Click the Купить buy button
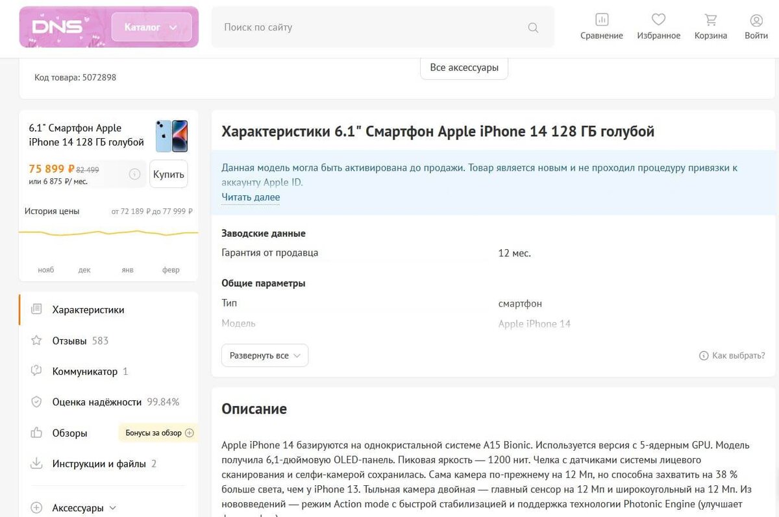The width and height of the screenshot is (779, 517). [169, 174]
